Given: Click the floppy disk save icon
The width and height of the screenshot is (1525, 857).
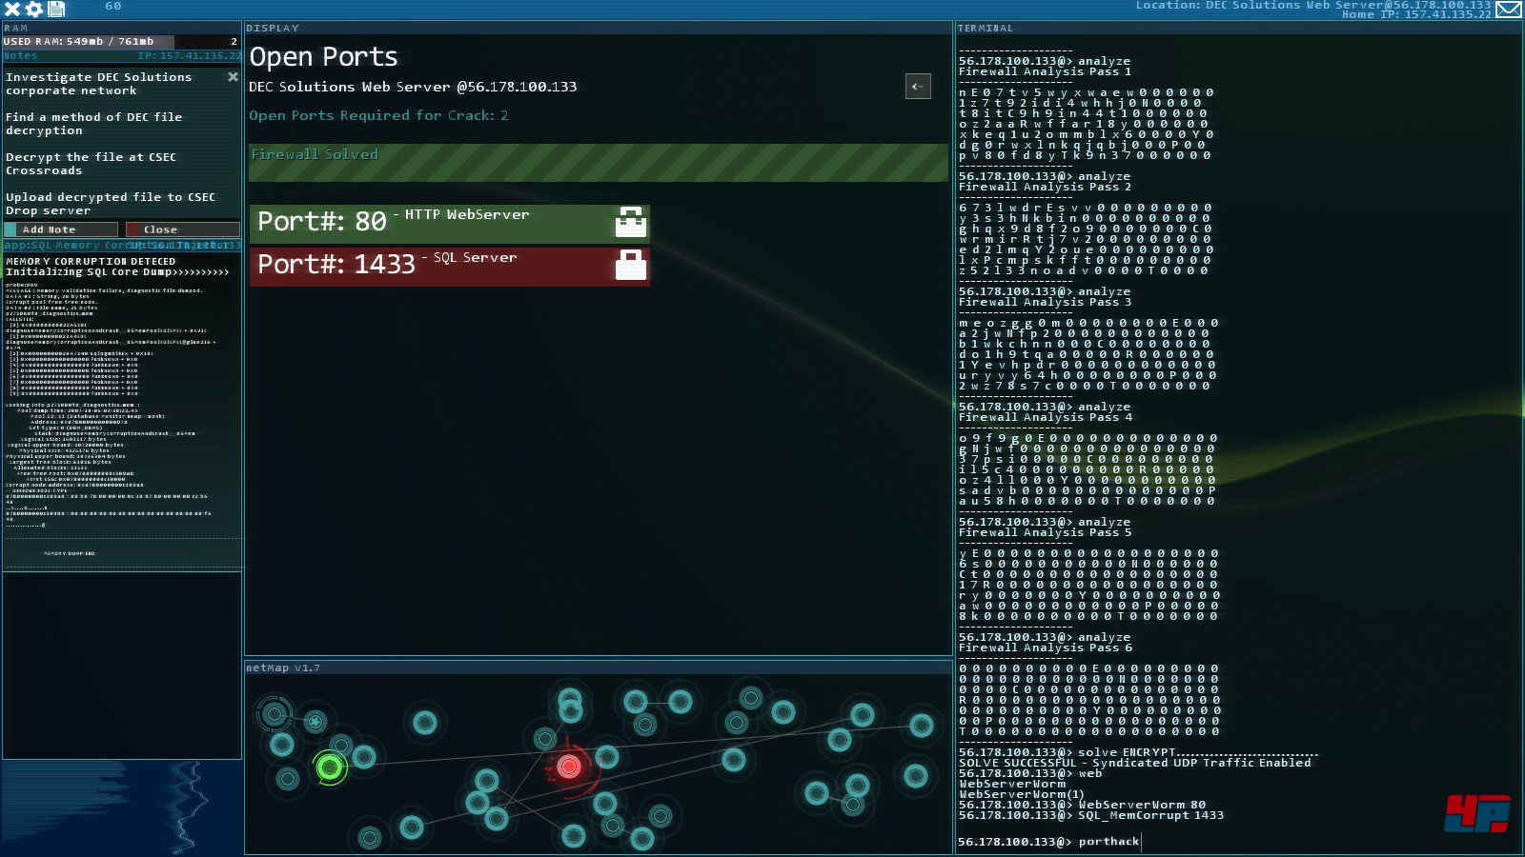Looking at the screenshot, I should click(x=56, y=9).
